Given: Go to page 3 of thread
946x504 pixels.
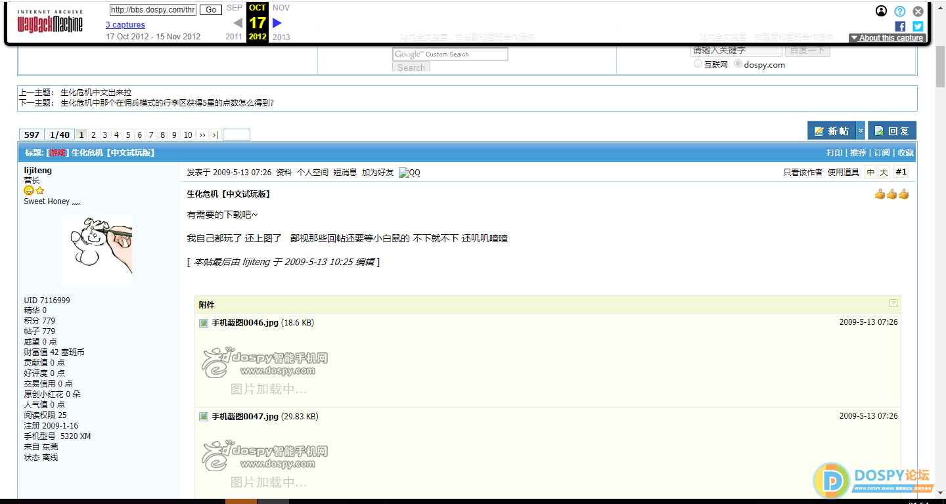Looking at the screenshot, I should [x=105, y=135].
